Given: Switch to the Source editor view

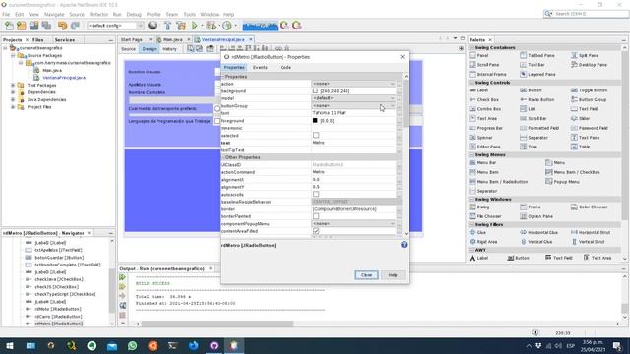Looking at the screenshot, I should [128, 49].
